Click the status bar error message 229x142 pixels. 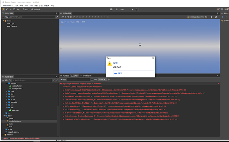[21, 138]
